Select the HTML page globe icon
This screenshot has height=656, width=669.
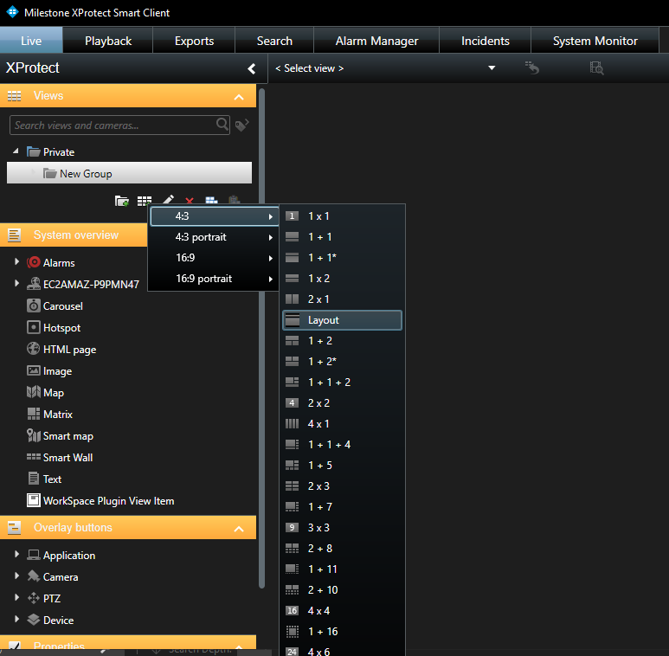tap(33, 349)
